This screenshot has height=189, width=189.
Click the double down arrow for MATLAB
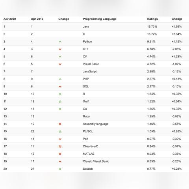pyautogui.click(x=60, y=154)
